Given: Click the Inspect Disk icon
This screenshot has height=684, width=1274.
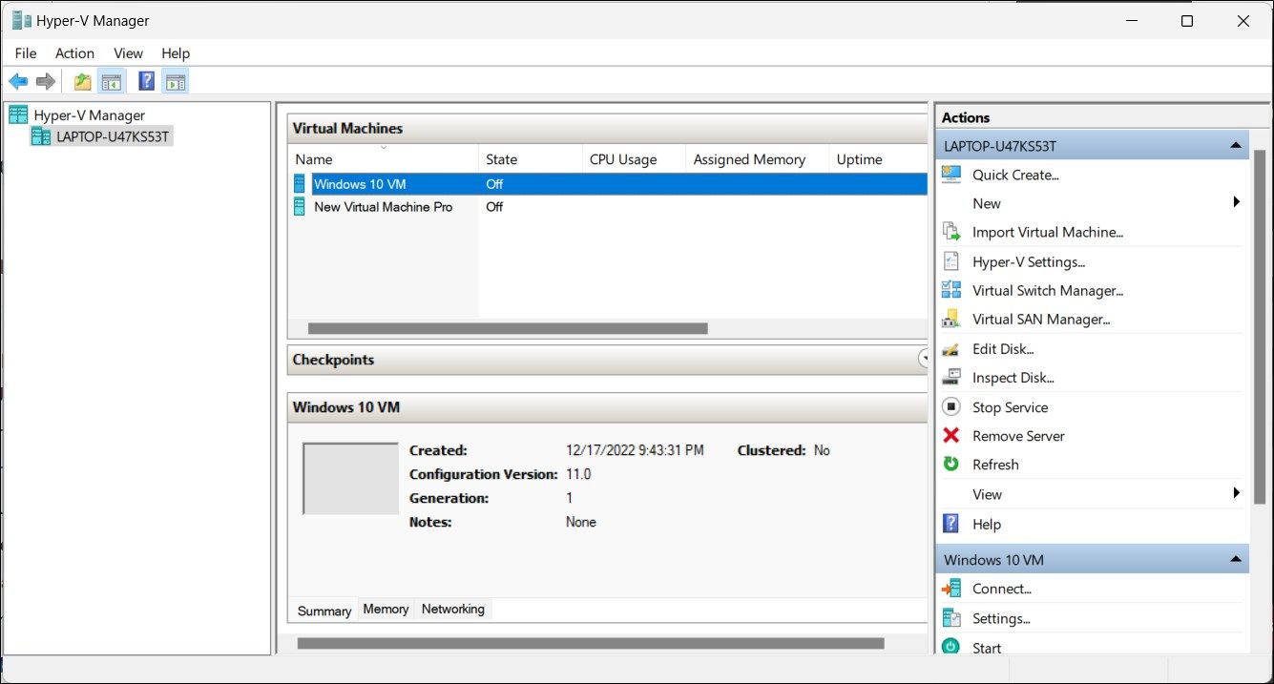Looking at the screenshot, I should point(950,377).
